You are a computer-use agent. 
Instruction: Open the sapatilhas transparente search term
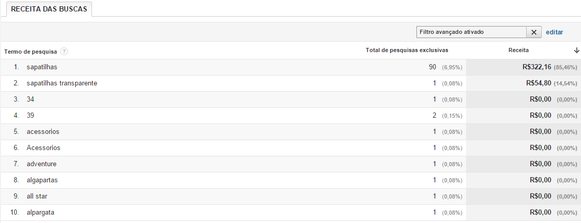coord(62,83)
